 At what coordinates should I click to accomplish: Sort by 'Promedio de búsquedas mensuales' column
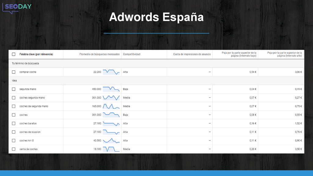click(x=99, y=54)
